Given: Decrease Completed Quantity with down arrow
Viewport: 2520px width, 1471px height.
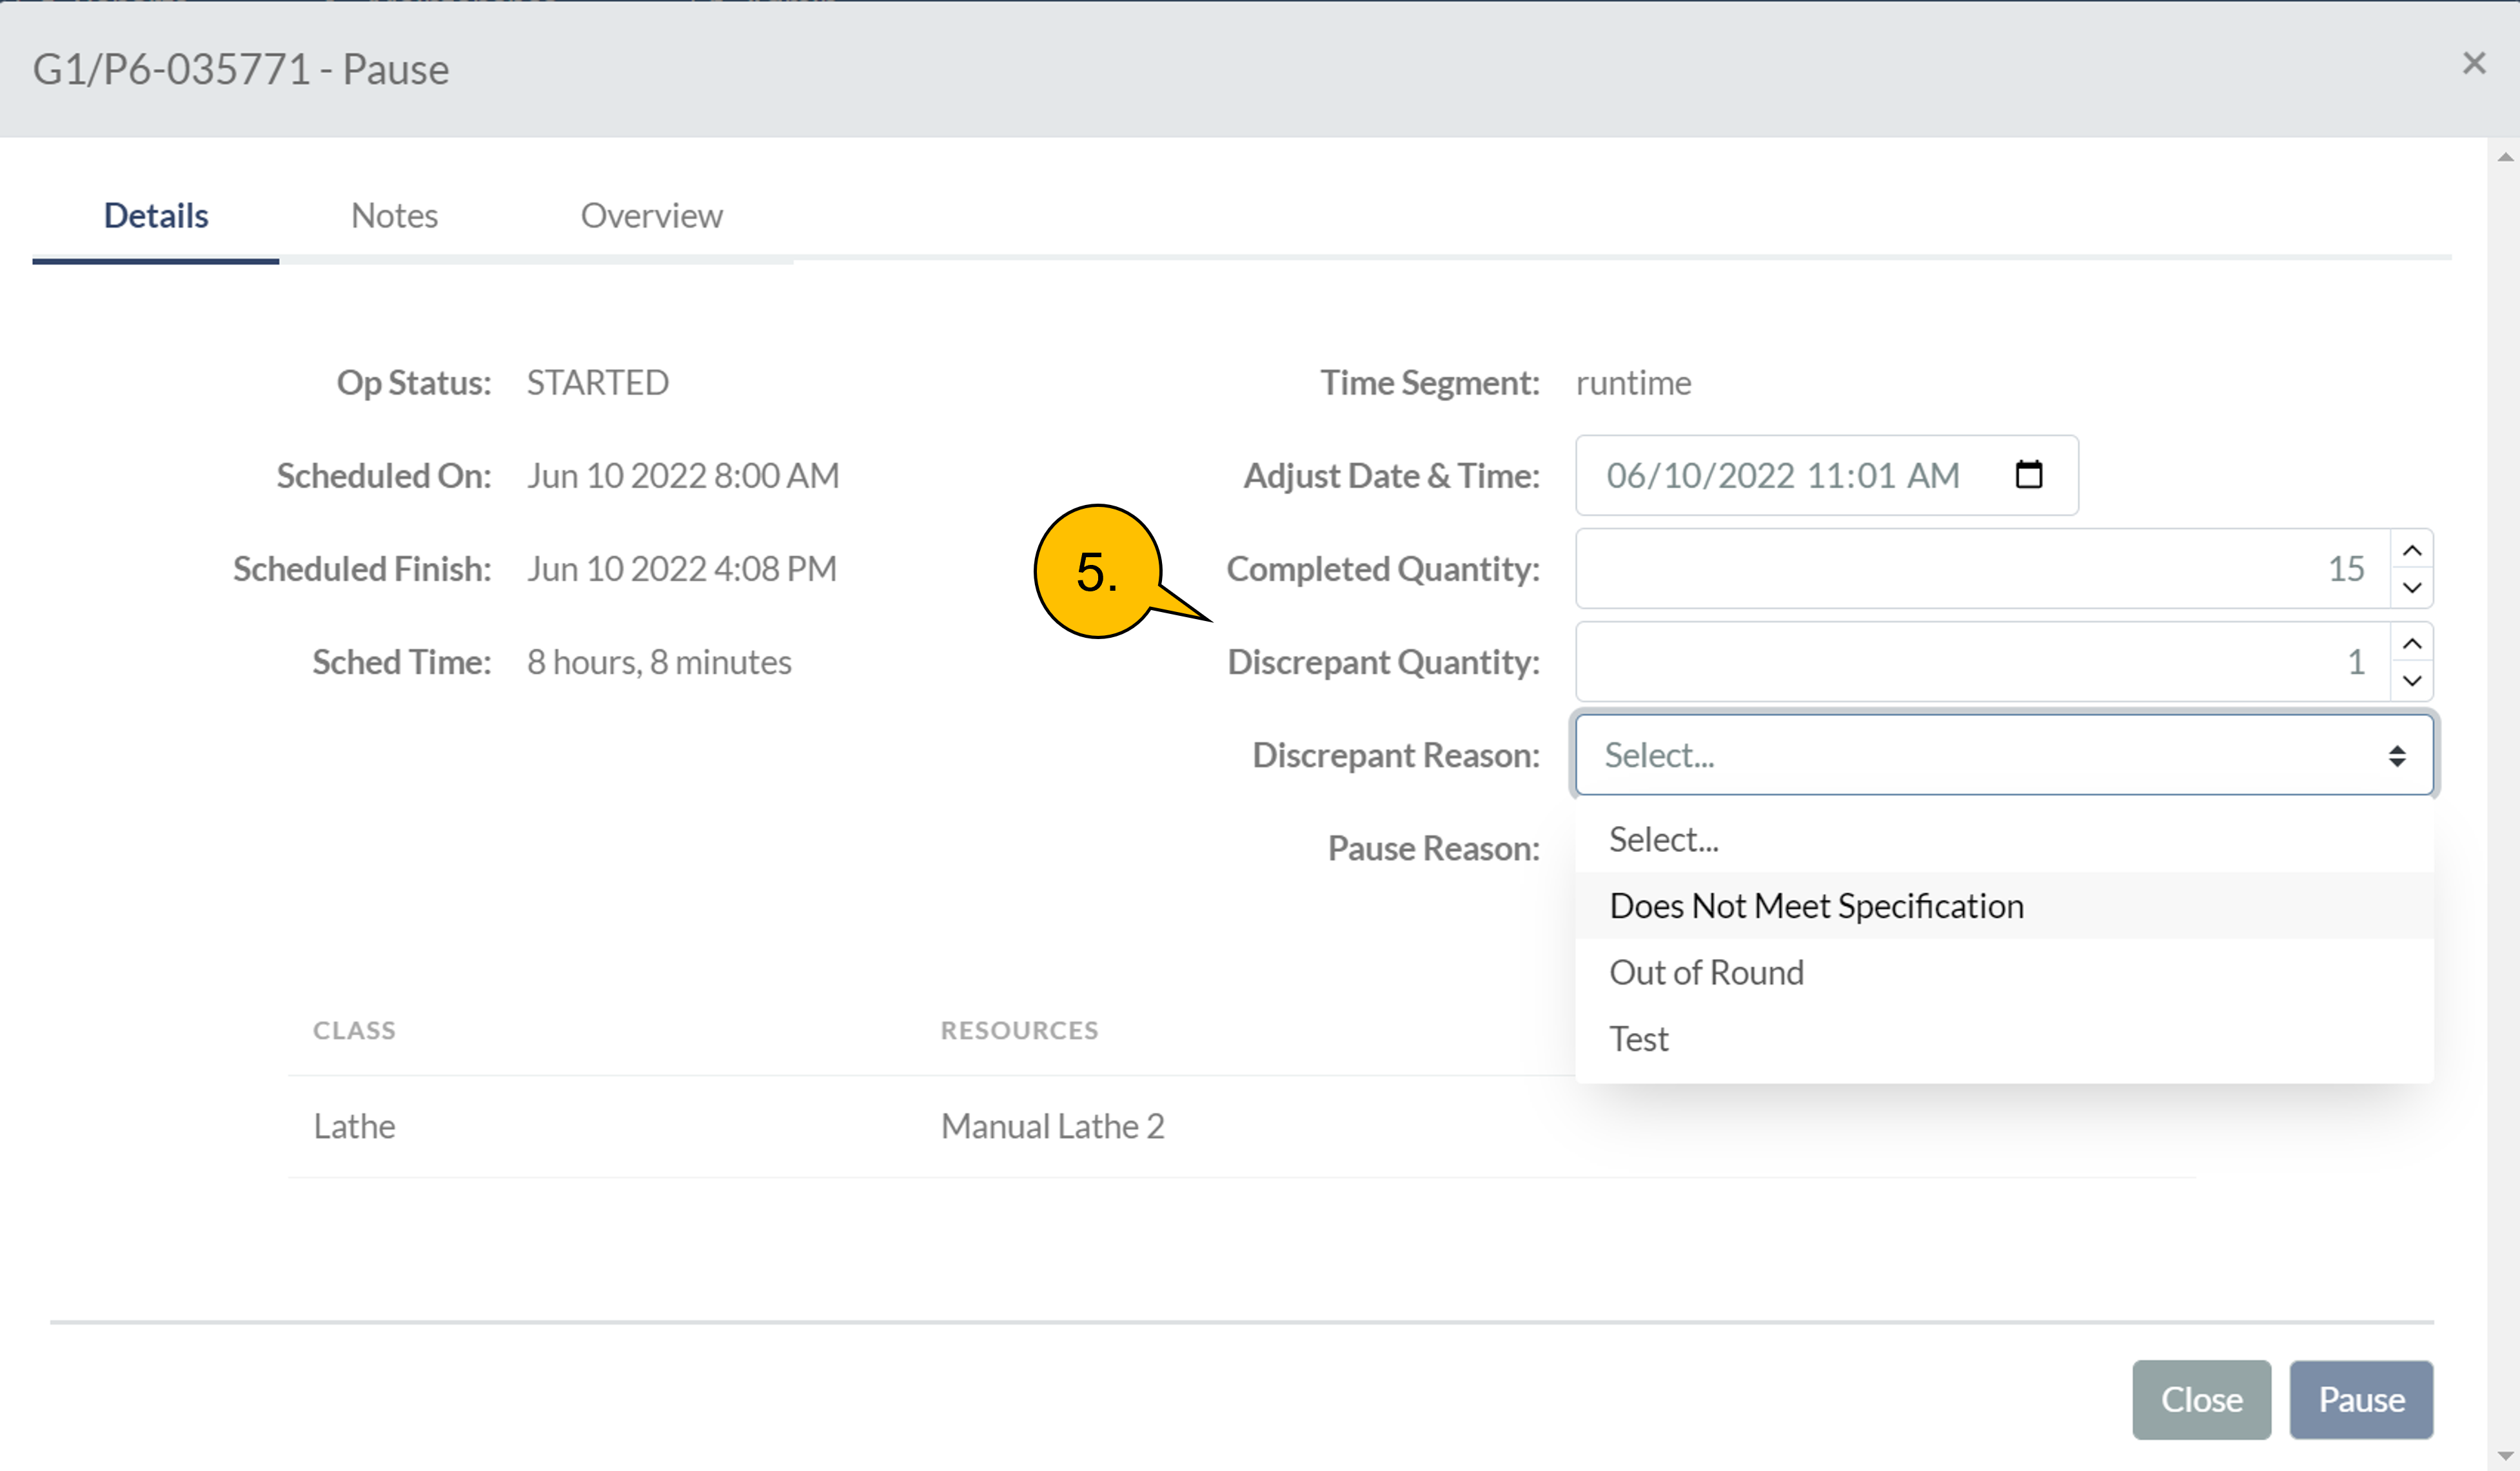Looking at the screenshot, I should coord(2411,587).
